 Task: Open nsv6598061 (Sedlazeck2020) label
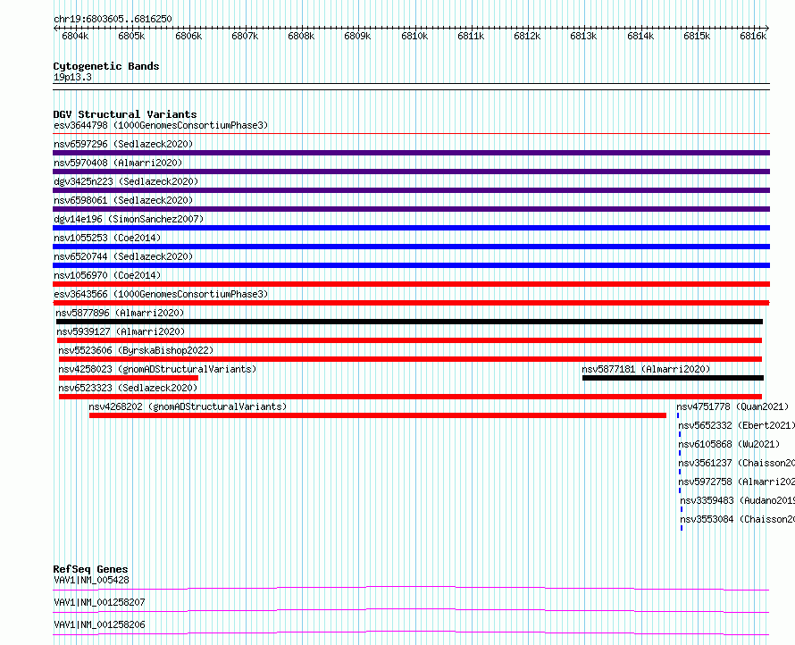[123, 200]
